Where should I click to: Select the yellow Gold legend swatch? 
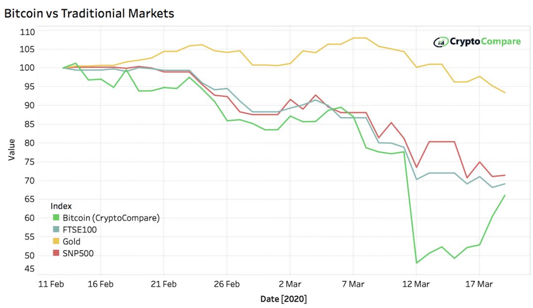(x=56, y=241)
